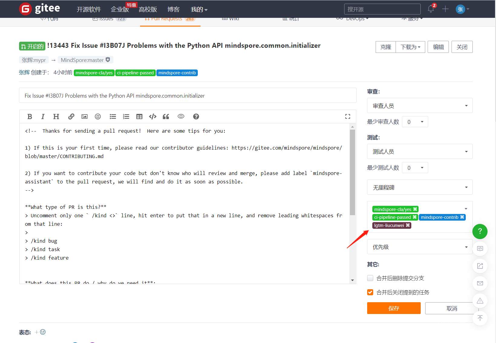Click the floating share icon
496x343 pixels.
(480, 266)
